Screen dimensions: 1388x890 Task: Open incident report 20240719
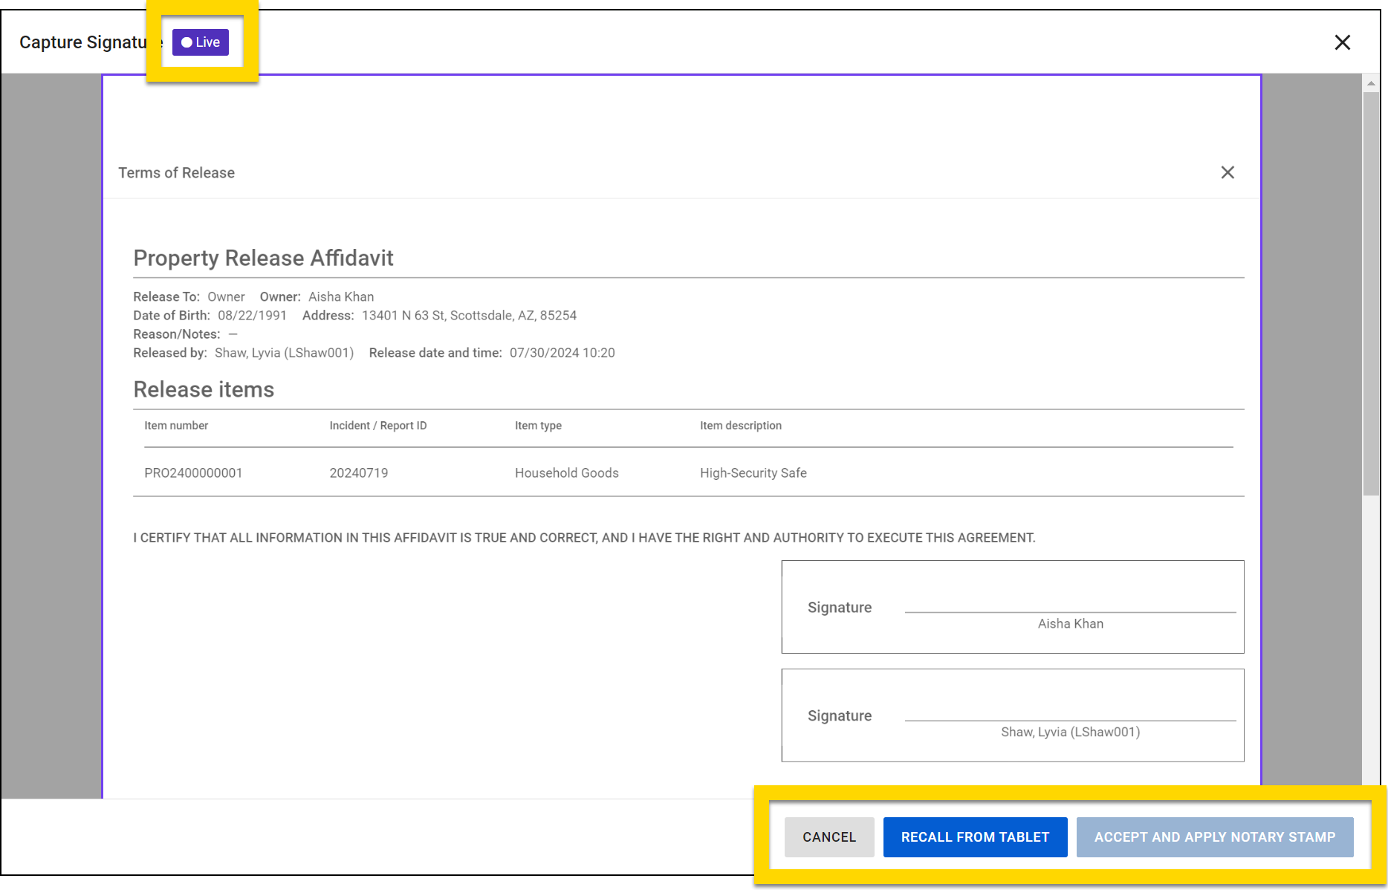click(359, 472)
